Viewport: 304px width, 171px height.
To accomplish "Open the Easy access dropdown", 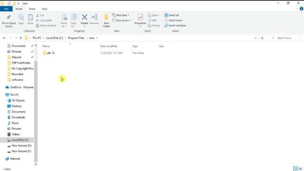I will 122,20.
